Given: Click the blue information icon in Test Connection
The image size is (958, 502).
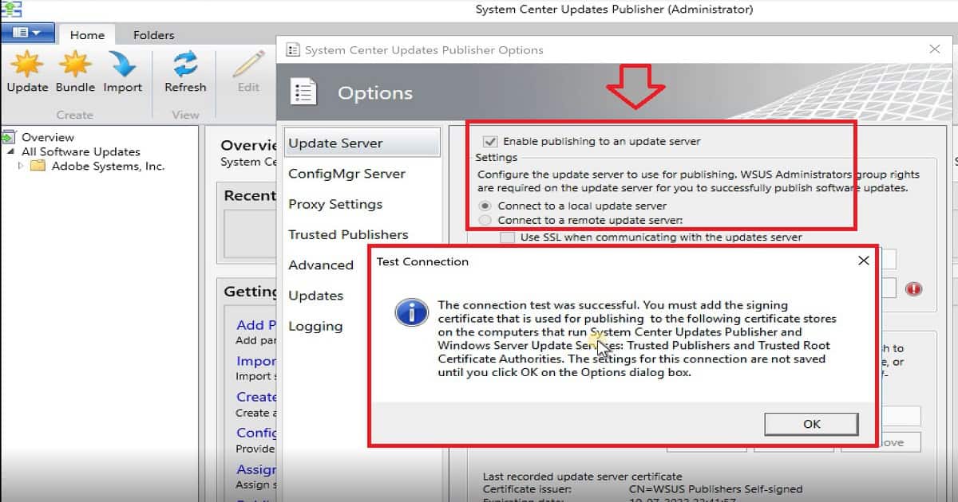Looking at the screenshot, I should pos(412,312).
